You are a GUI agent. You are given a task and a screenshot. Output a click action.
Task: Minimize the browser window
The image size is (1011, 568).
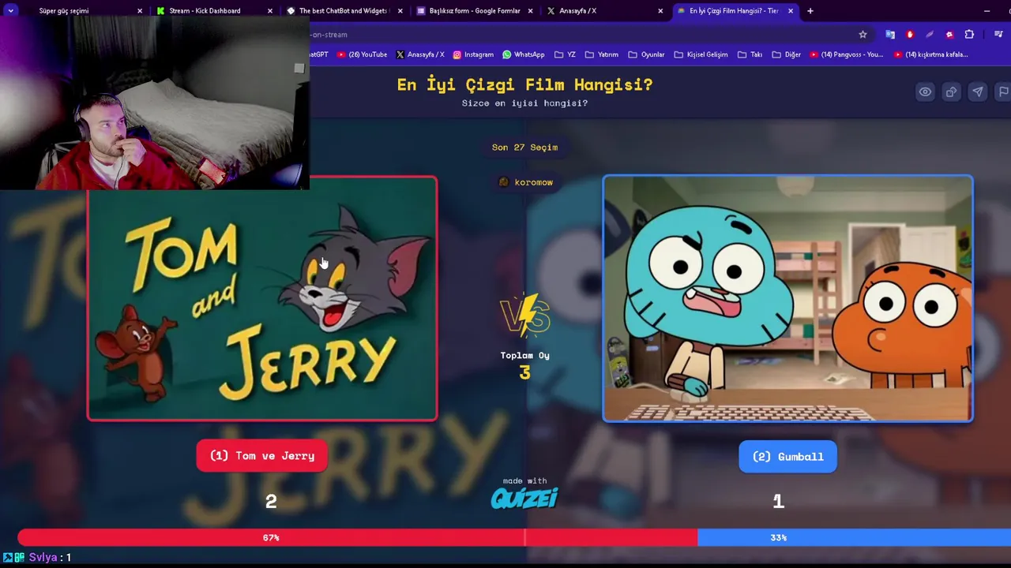987,11
